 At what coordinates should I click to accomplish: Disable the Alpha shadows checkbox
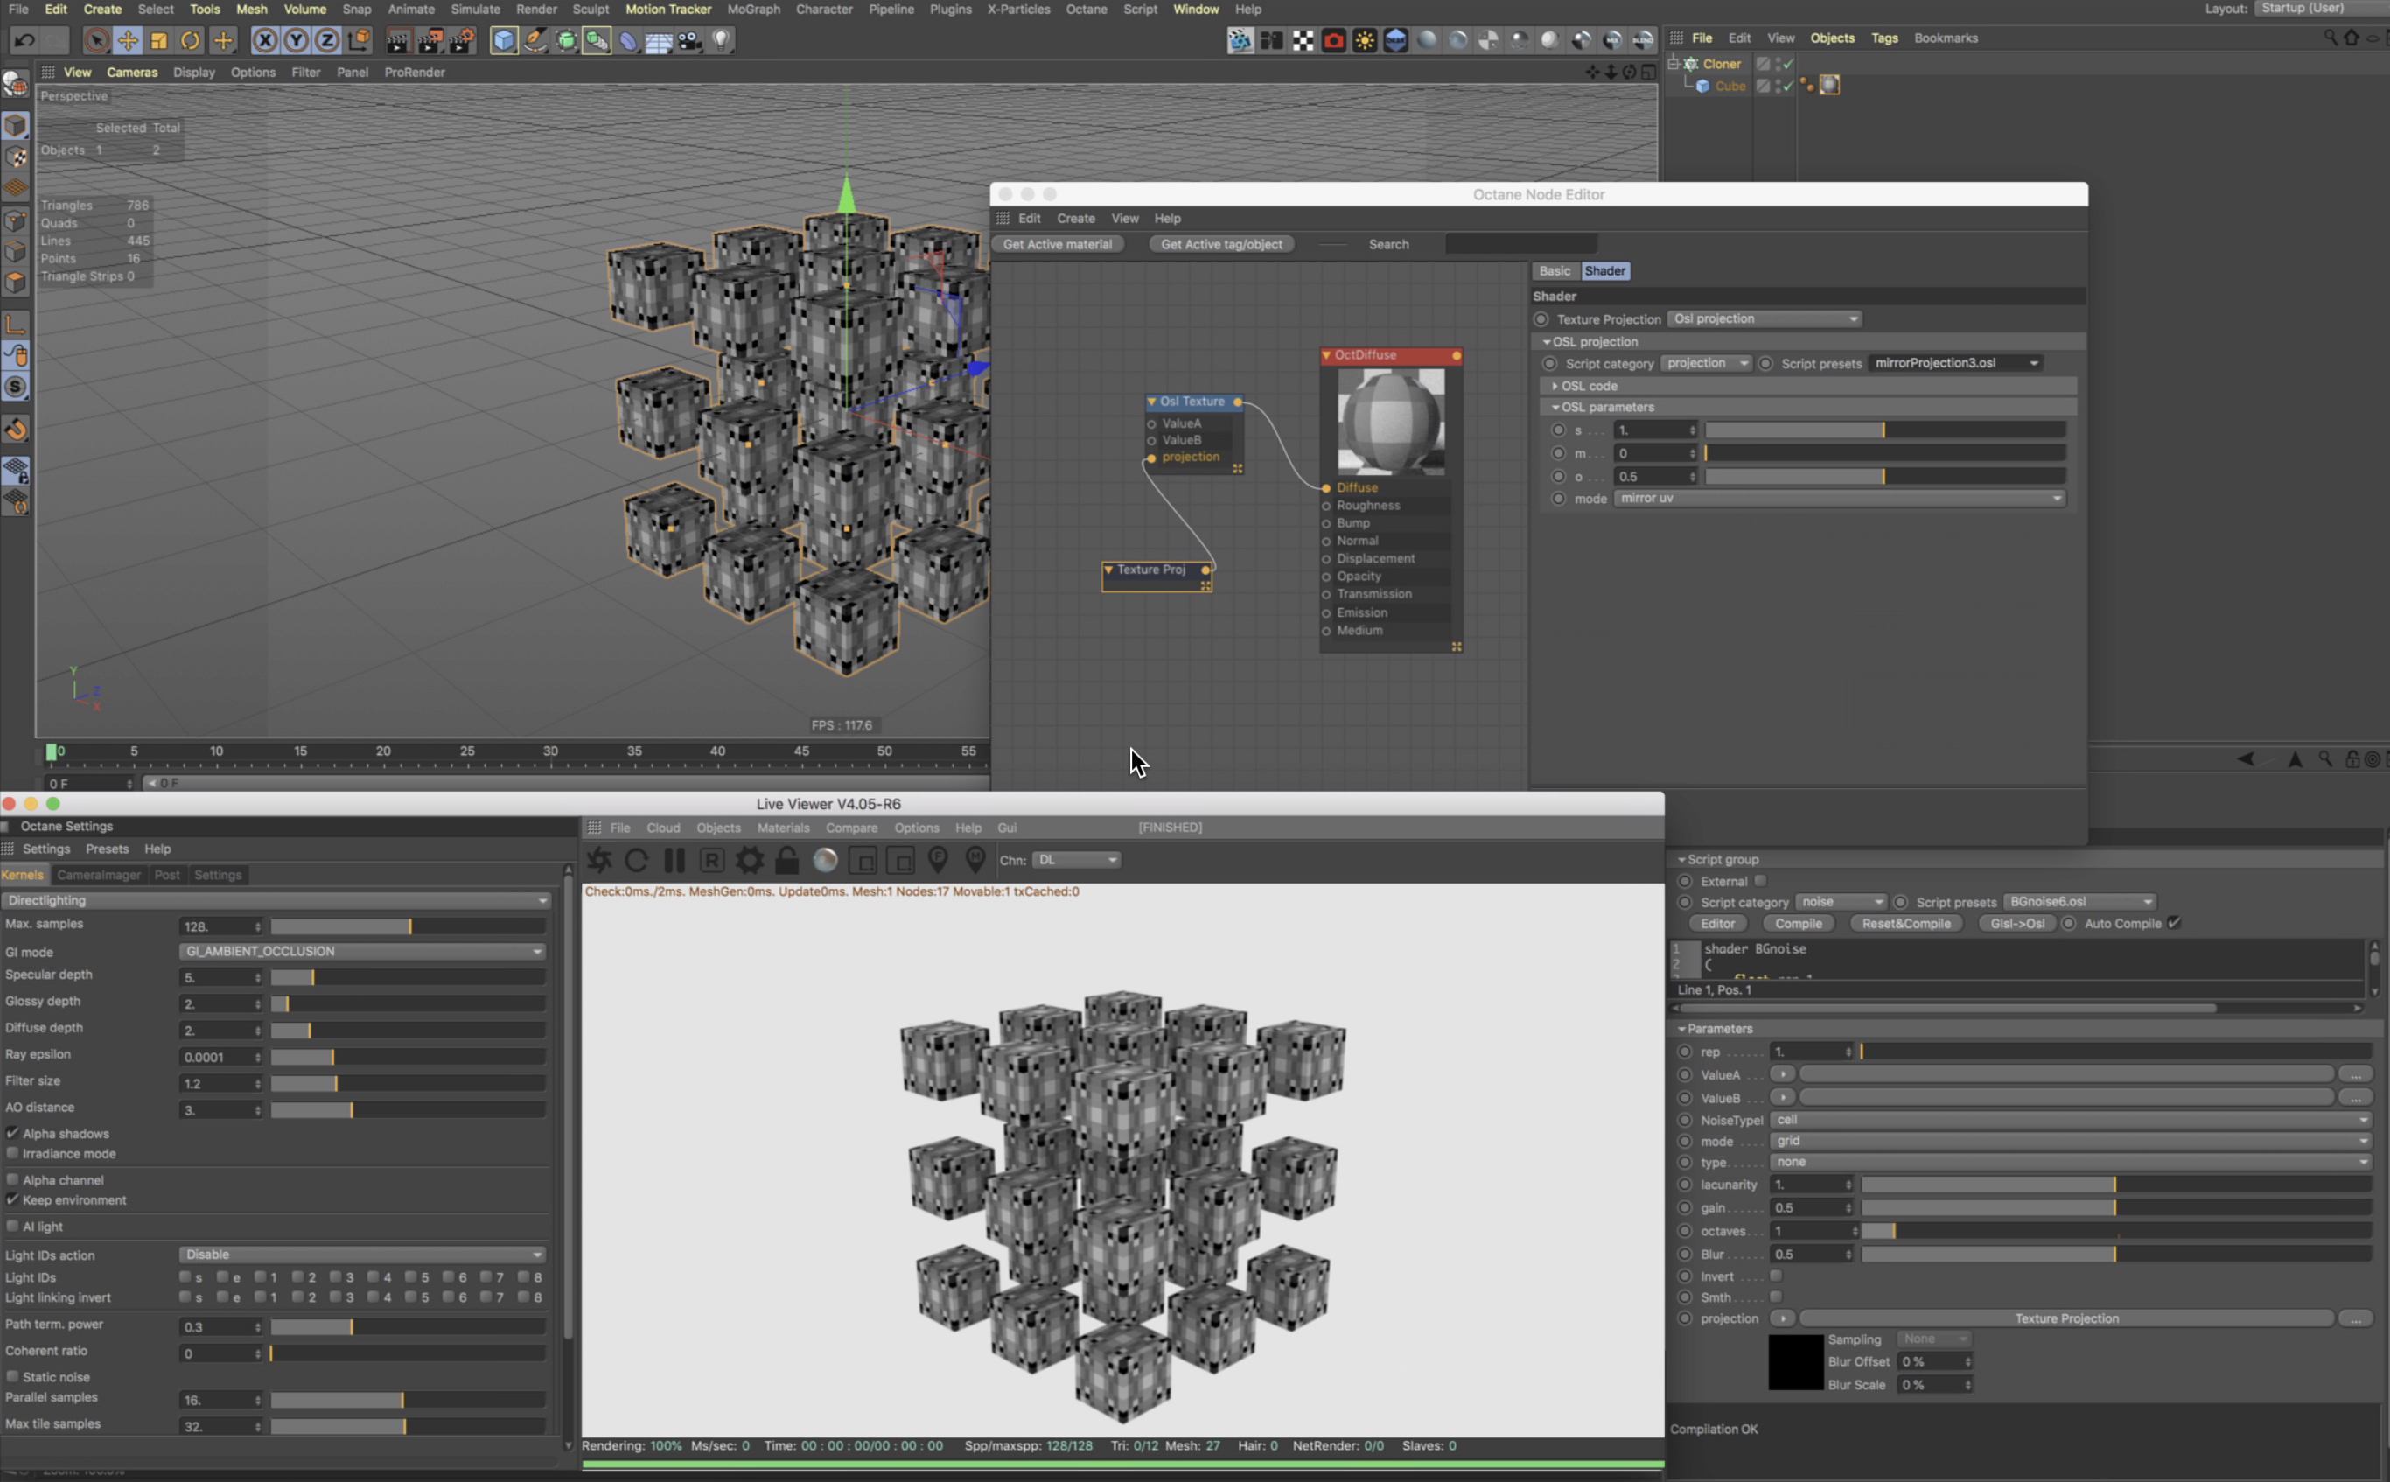pyautogui.click(x=13, y=1133)
